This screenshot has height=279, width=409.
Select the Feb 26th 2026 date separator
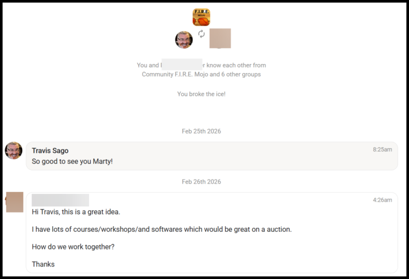coord(201,182)
